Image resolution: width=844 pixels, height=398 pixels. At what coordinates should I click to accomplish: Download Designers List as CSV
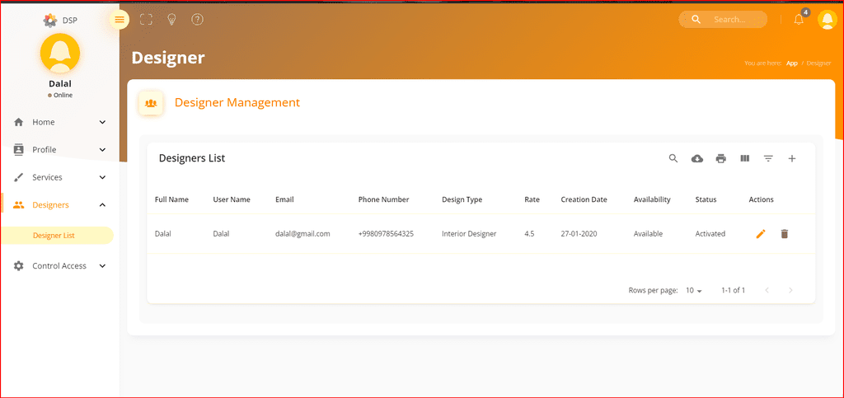tap(697, 159)
